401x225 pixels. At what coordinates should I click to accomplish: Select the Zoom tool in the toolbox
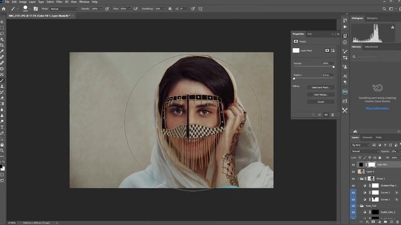(x=2, y=151)
